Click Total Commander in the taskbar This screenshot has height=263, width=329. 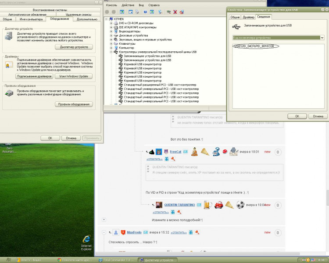point(117,260)
